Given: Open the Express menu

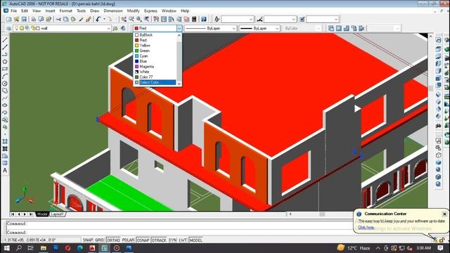Looking at the screenshot, I should pos(150,11).
